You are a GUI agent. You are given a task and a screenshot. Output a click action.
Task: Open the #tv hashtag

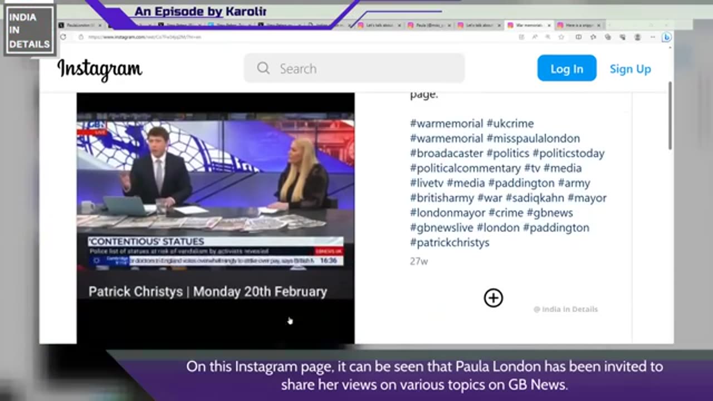(532, 168)
